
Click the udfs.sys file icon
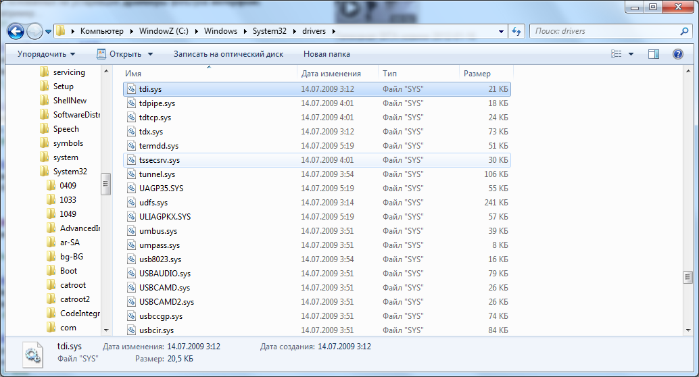(x=131, y=202)
